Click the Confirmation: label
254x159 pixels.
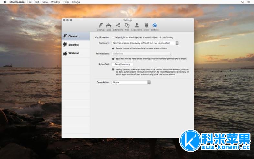pos(102,37)
